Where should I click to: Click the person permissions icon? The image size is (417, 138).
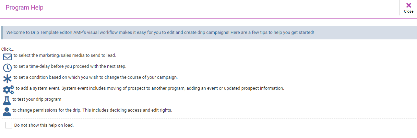(x=7, y=112)
